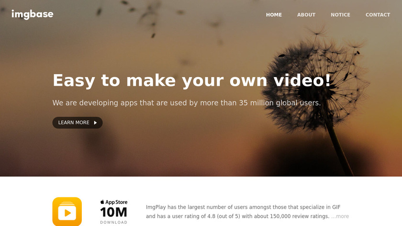Expand description with the ...more link

pos(340,216)
